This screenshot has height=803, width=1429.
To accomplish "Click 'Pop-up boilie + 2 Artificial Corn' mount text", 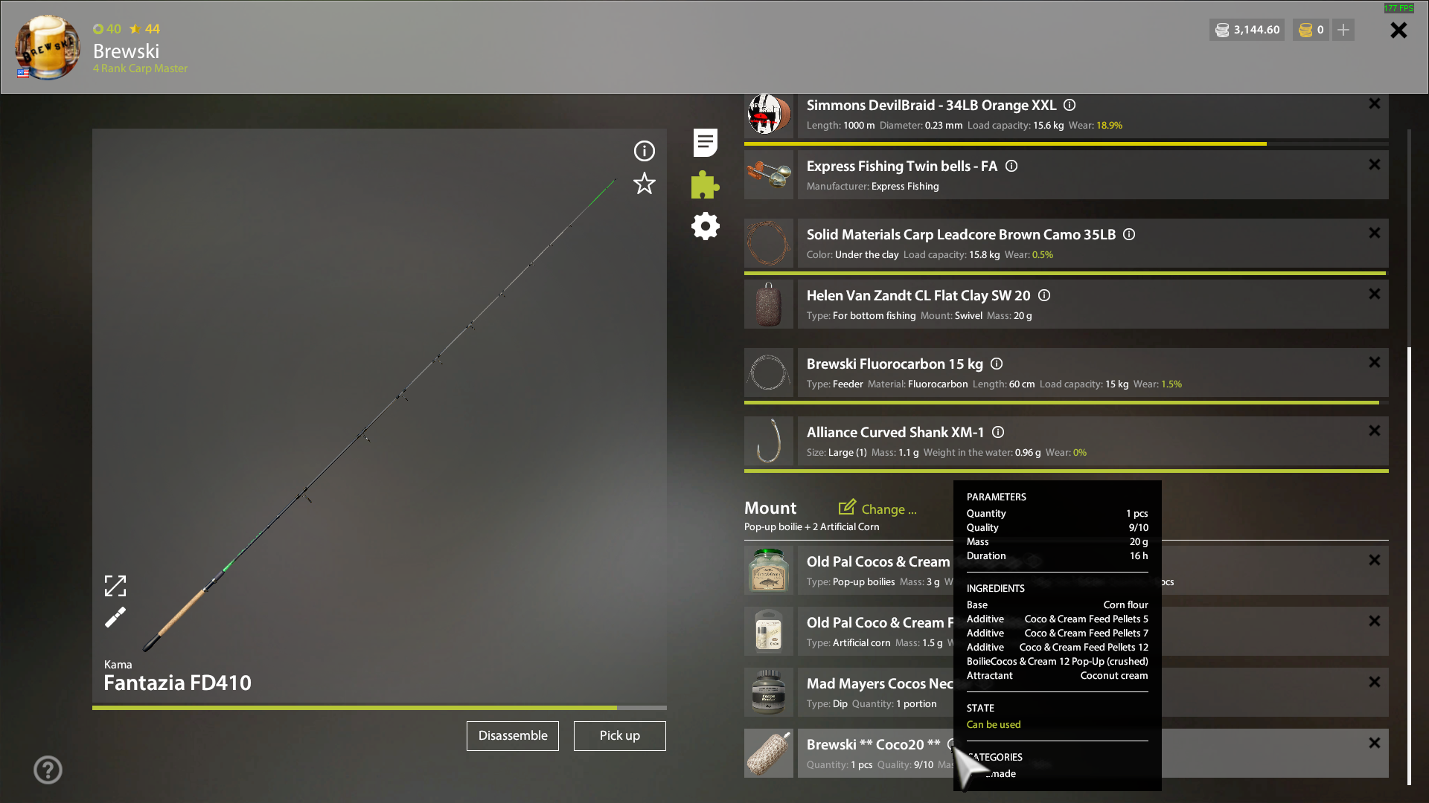I will tap(811, 526).
